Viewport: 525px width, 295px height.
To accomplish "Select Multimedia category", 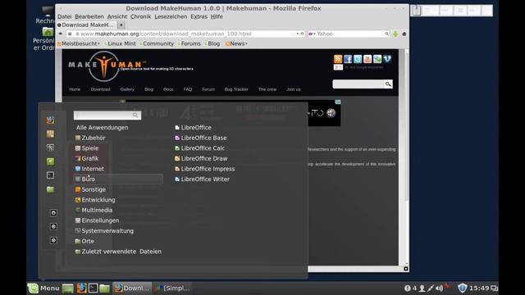I will (94, 211).
